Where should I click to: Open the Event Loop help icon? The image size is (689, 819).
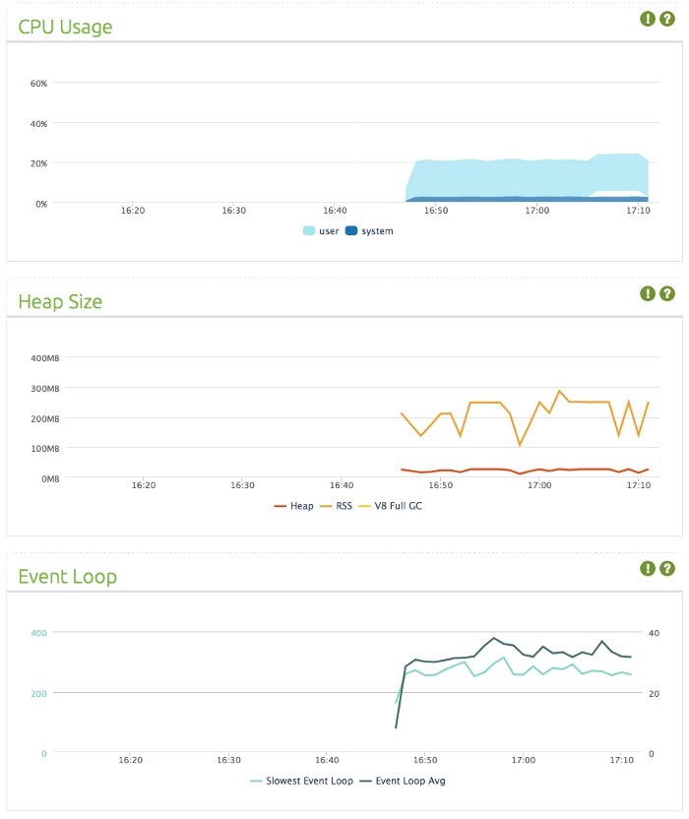[x=667, y=568]
